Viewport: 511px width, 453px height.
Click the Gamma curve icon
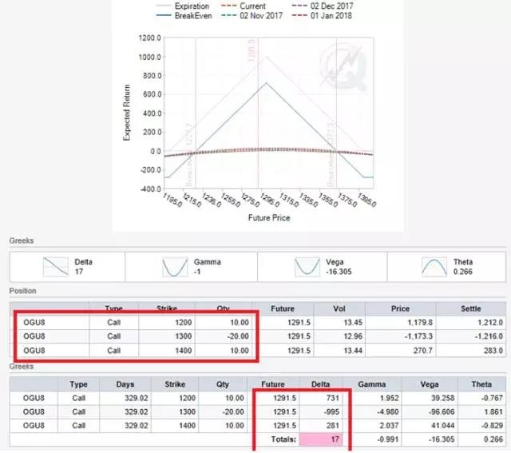pos(175,267)
